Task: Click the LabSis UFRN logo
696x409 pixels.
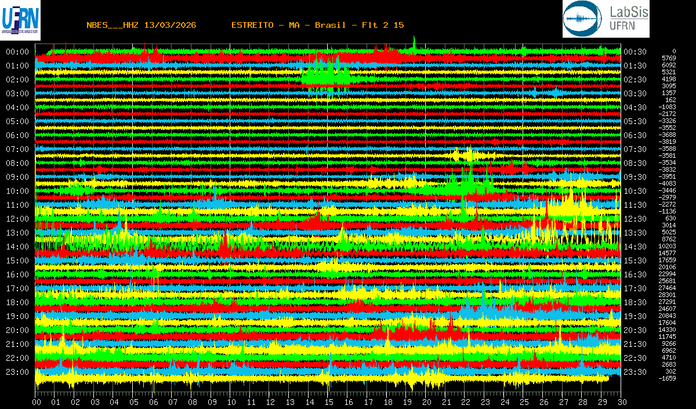Action: coord(606,19)
